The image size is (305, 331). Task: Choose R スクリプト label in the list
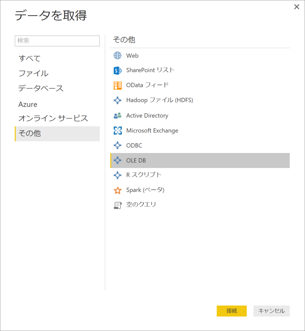tap(144, 175)
